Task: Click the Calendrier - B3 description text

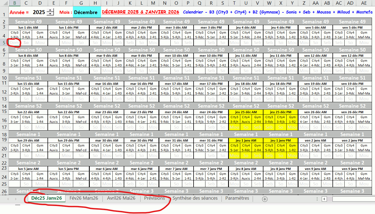Action: (278, 12)
